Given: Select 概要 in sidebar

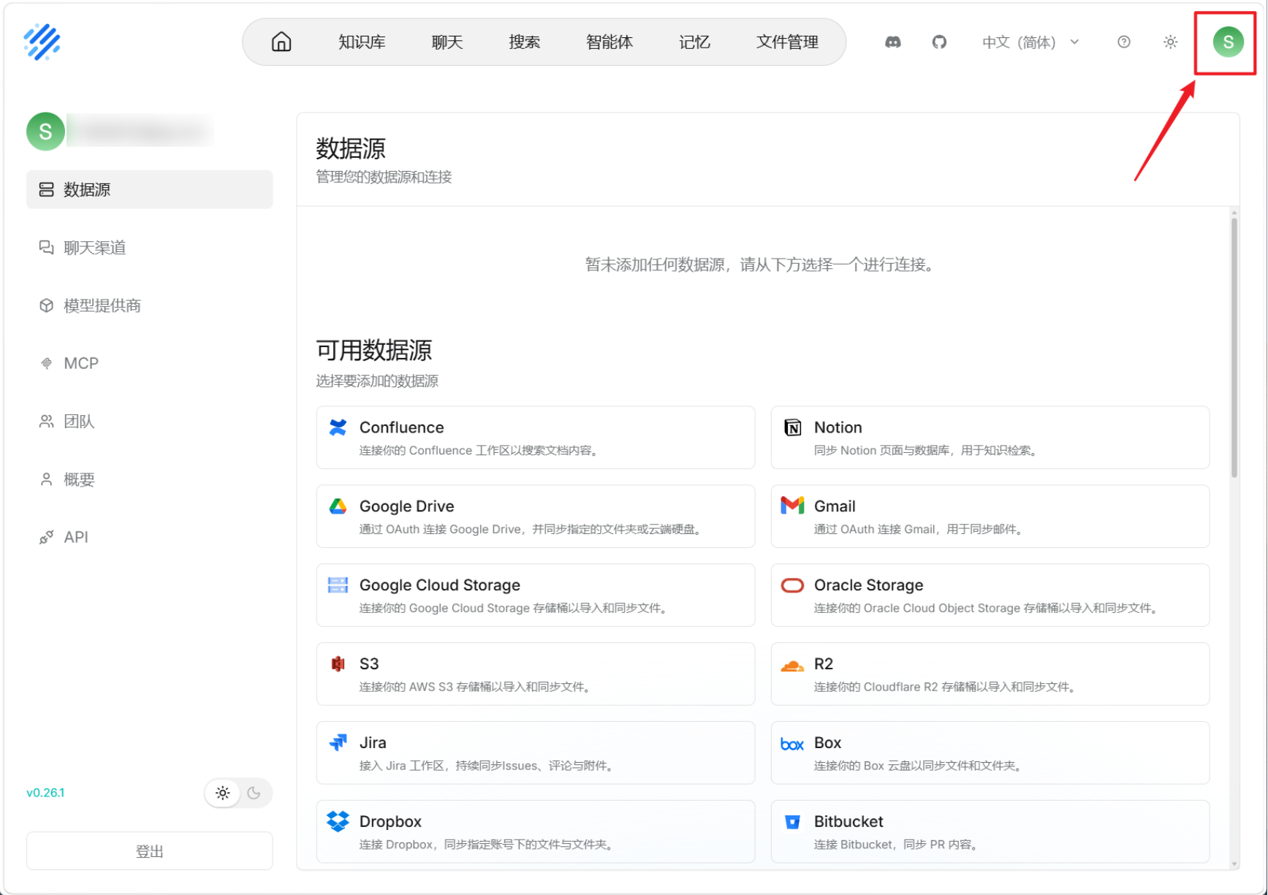Looking at the screenshot, I should (149, 479).
